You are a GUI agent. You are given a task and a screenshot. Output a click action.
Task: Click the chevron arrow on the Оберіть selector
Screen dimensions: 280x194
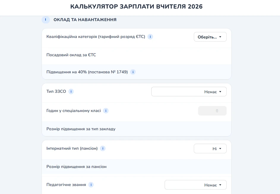pos(220,37)
